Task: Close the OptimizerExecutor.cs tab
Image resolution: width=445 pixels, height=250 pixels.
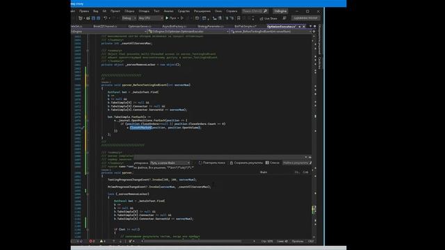Action: pos(304,26)
